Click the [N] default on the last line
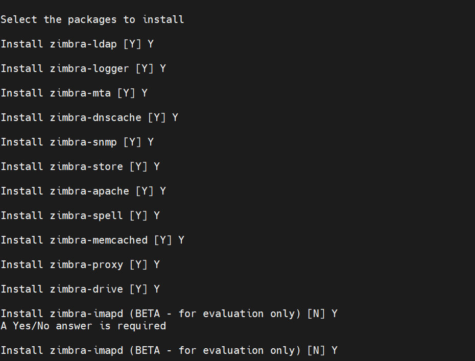This screenshot has height=361, width=475. pyautogui.click(x=316, y=351)
